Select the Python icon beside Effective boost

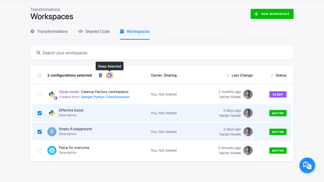[x=52, y=113]
